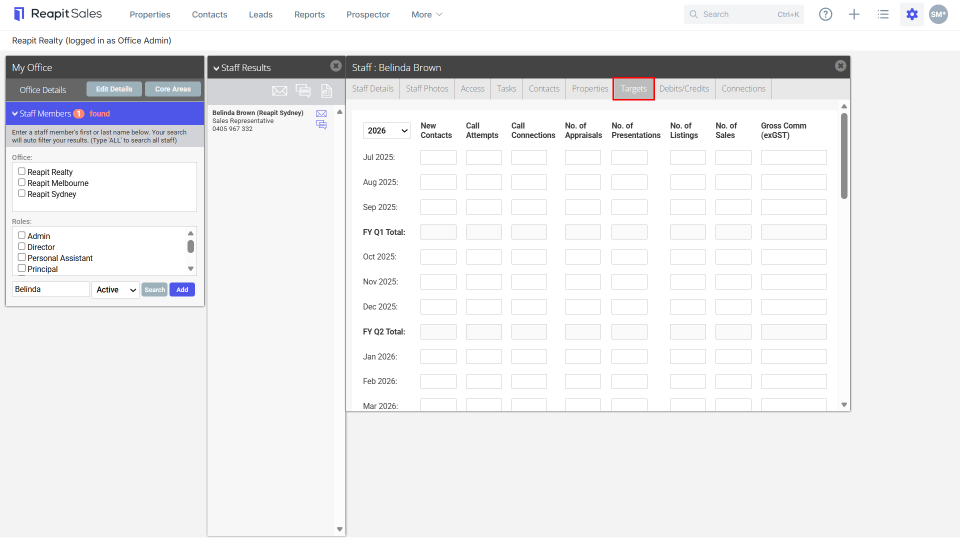Email Belinda Brown via envelope icon beside her name
Image resolution: width=960 pixels, height=540 pixels.
pyautogui.click(x=321, y=114)
